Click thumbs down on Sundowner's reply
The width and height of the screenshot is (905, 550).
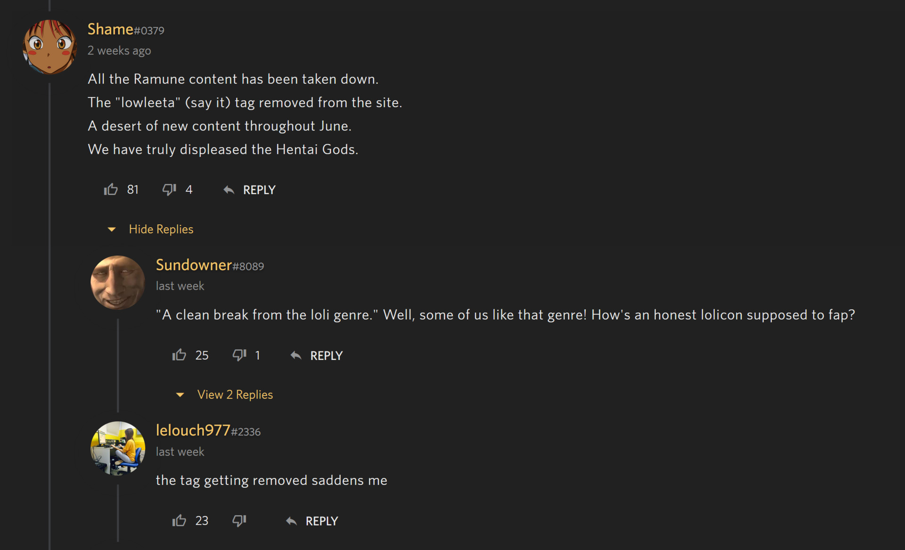coord(239,355)
